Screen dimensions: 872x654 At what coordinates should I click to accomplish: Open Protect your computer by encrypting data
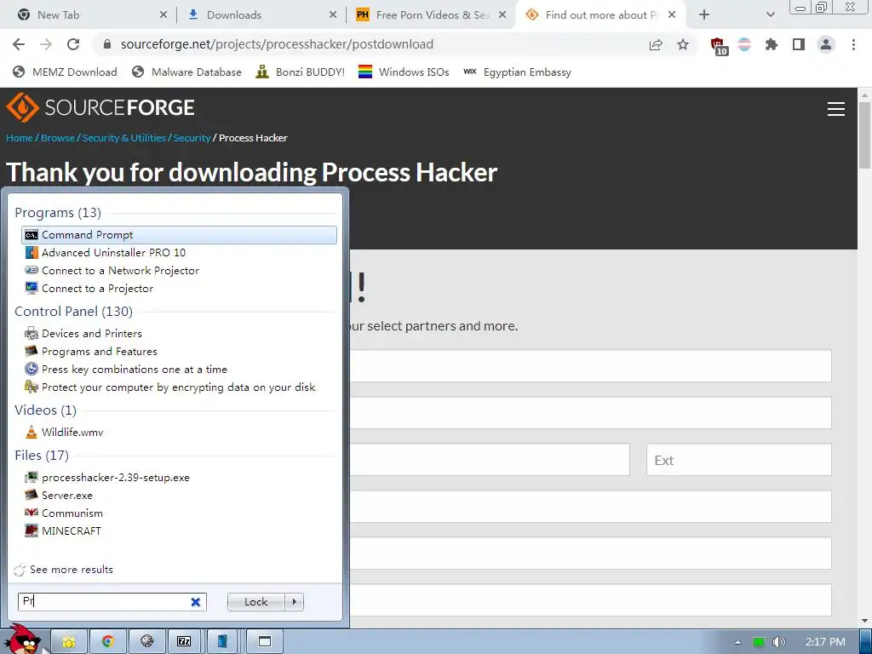[178, 387]
